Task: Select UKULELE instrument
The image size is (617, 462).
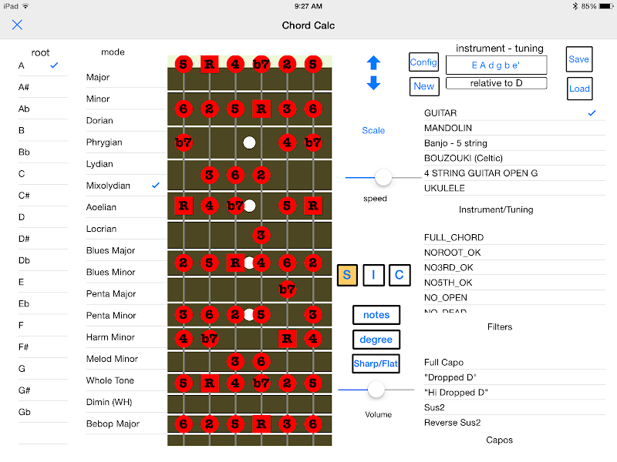Action: pyautogui.click(x=514, y=188)
